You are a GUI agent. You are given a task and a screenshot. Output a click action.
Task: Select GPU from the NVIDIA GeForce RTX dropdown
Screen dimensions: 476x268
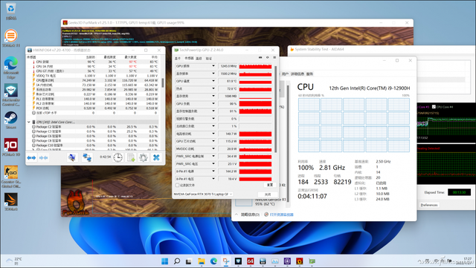pos(203,194)
